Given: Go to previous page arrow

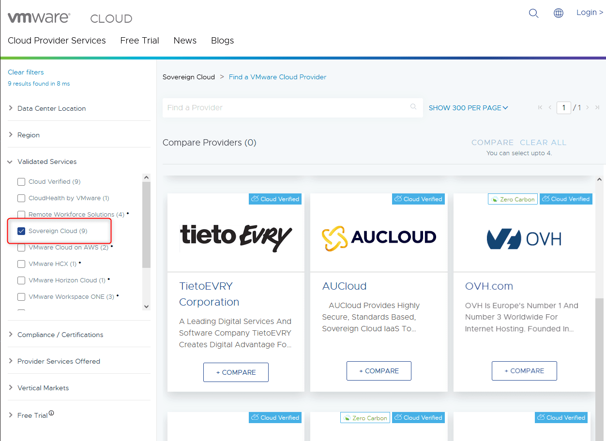Looking at the screenshot, I should click(x=550, y=107).
